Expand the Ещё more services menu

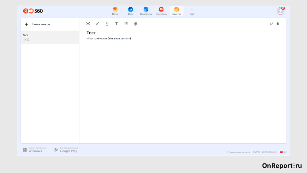coord(192,11)
